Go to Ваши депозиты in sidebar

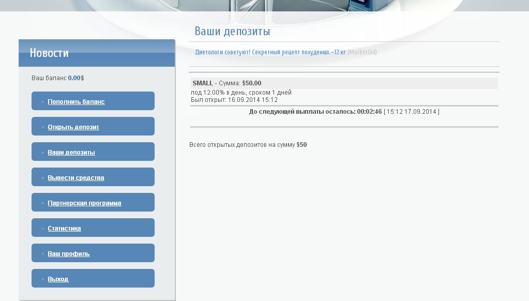point(71,152)
